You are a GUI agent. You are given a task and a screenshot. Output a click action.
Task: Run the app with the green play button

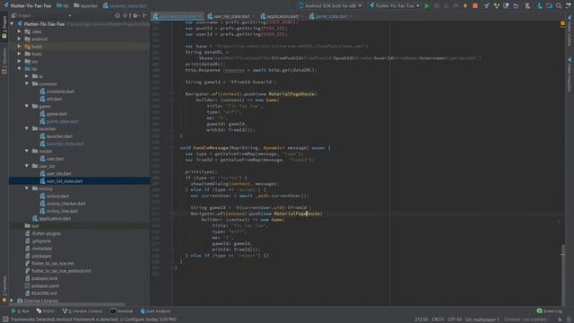click(x=427, y=6)
